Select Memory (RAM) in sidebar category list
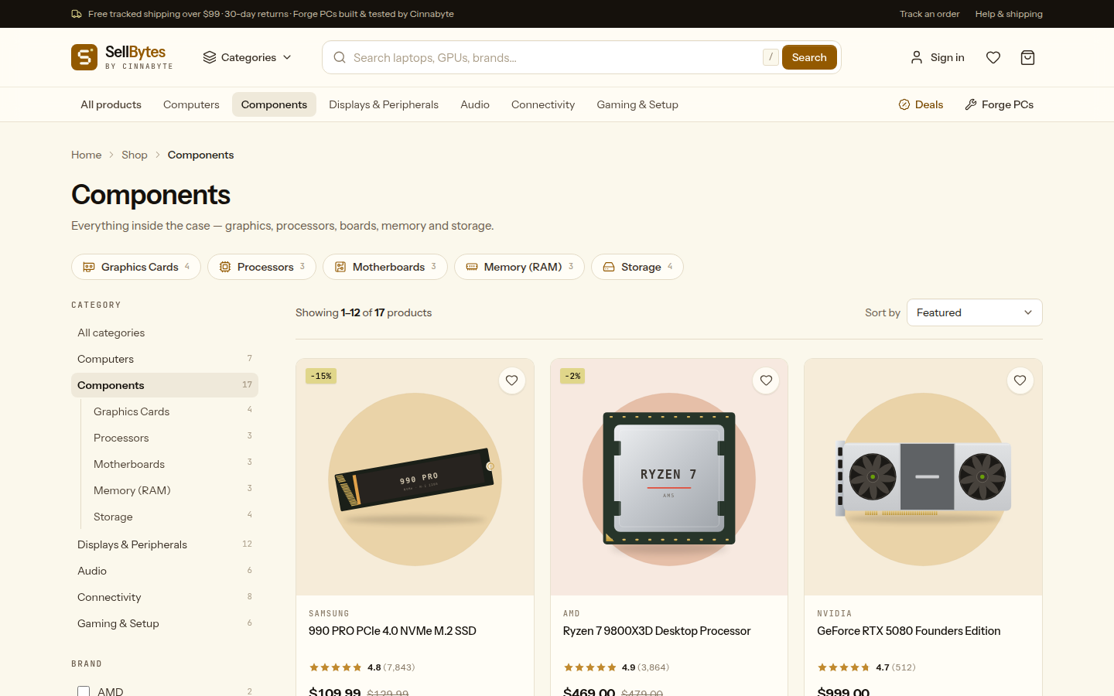This screenshot has width=1114, height=696. coord(173,490)
